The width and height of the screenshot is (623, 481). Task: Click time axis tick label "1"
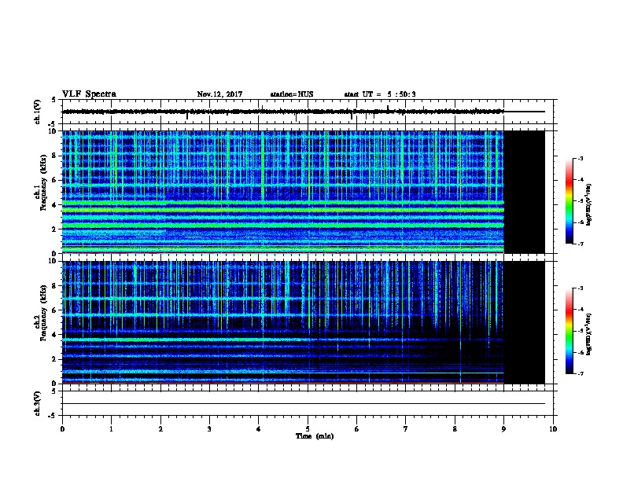click(112, 429)
